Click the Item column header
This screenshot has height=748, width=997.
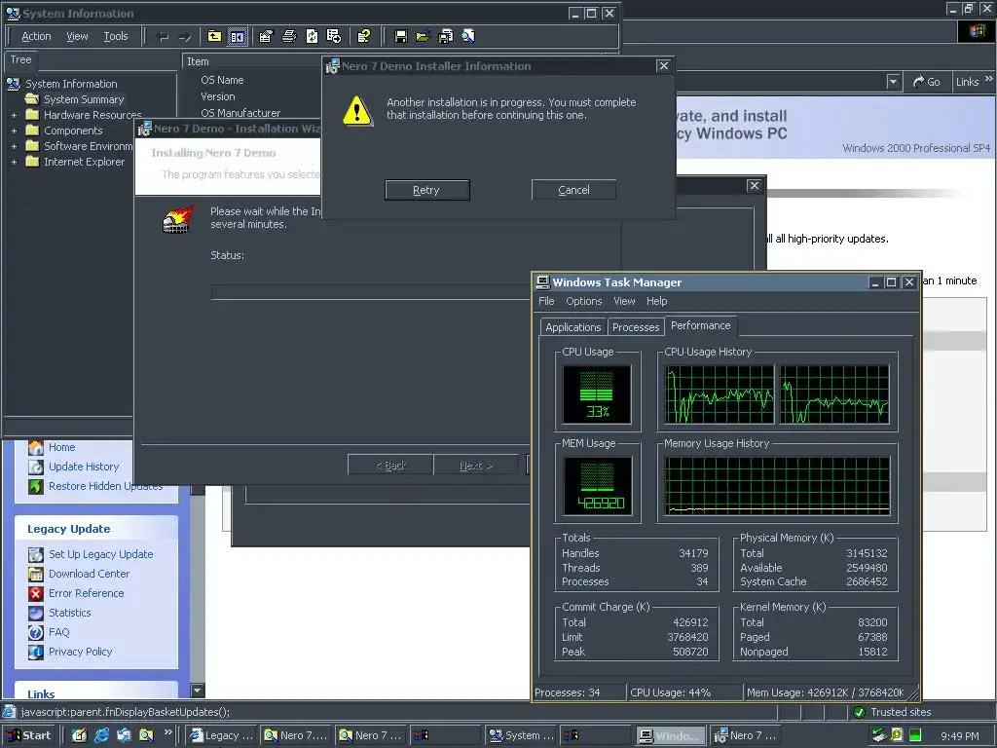[x=253, y=61]
